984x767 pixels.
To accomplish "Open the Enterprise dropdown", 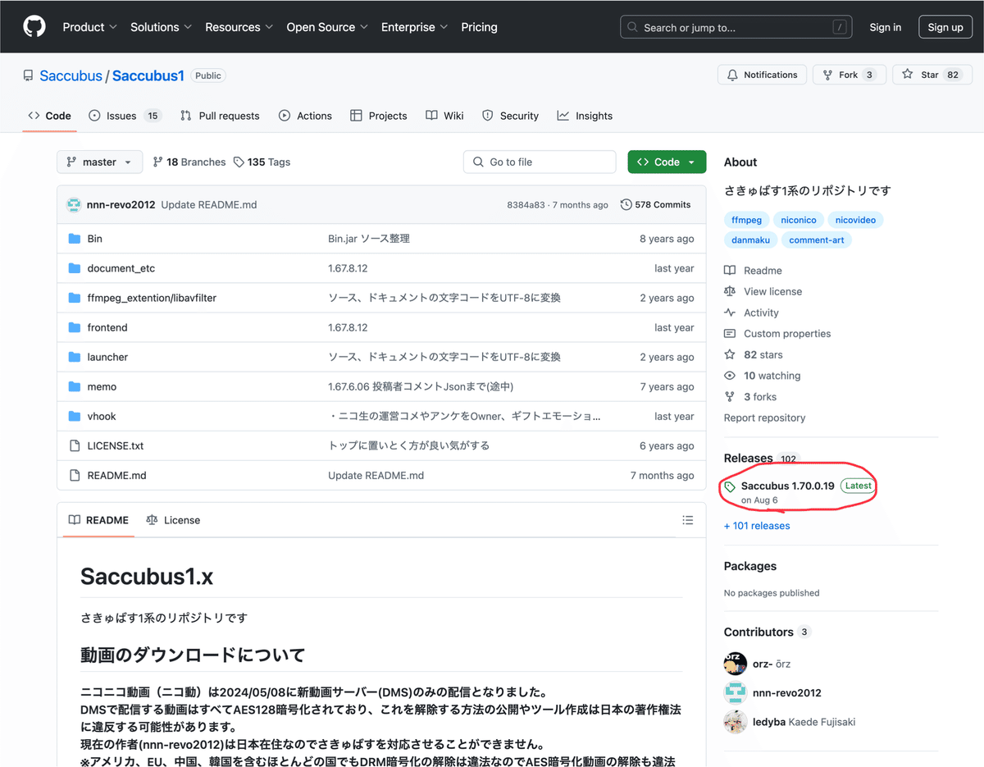I will point(414,27).
